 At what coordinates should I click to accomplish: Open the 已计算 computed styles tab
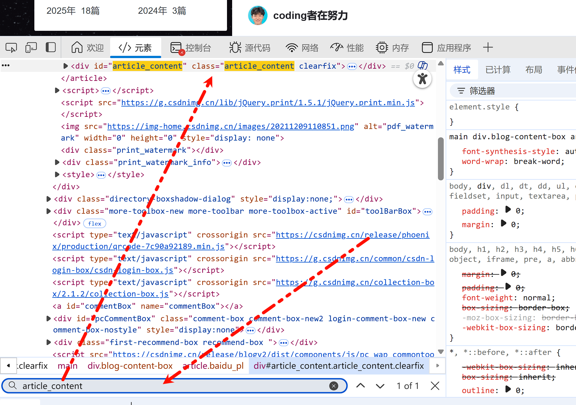498,69
